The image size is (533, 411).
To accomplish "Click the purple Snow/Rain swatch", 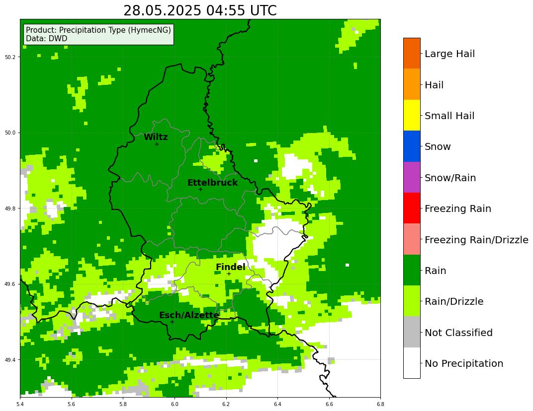I will [x=412, y=177].
